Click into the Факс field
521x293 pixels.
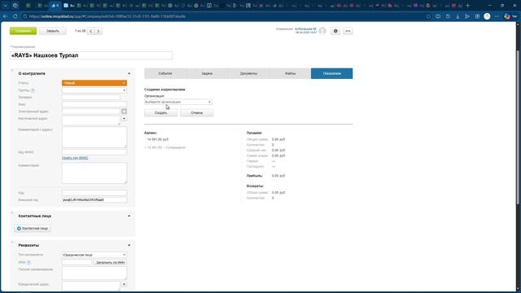94,104
